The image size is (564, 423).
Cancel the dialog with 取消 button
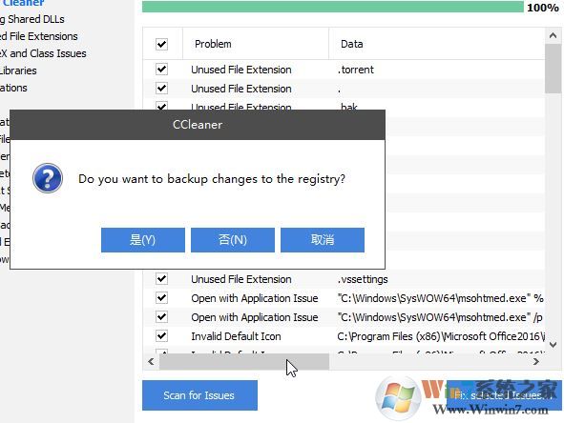[x=323, y=240]
